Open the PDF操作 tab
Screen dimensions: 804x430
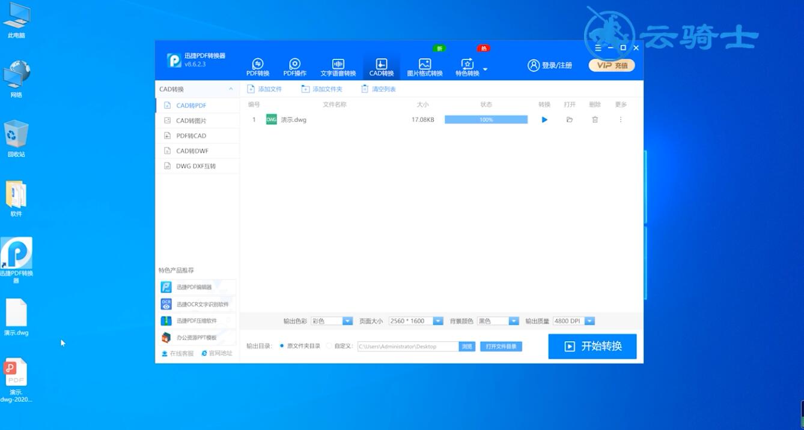point(294,68)
